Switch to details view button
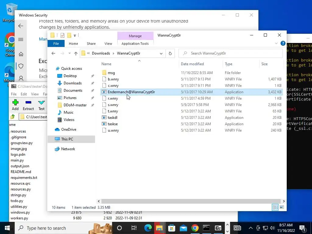 [275, 207]
